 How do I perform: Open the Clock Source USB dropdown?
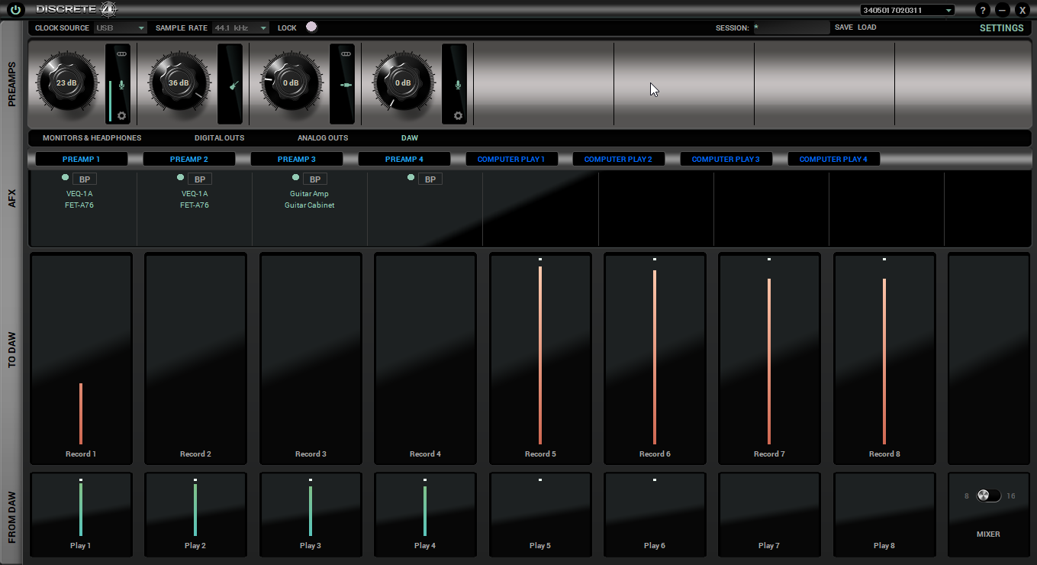tap(120, 27)
